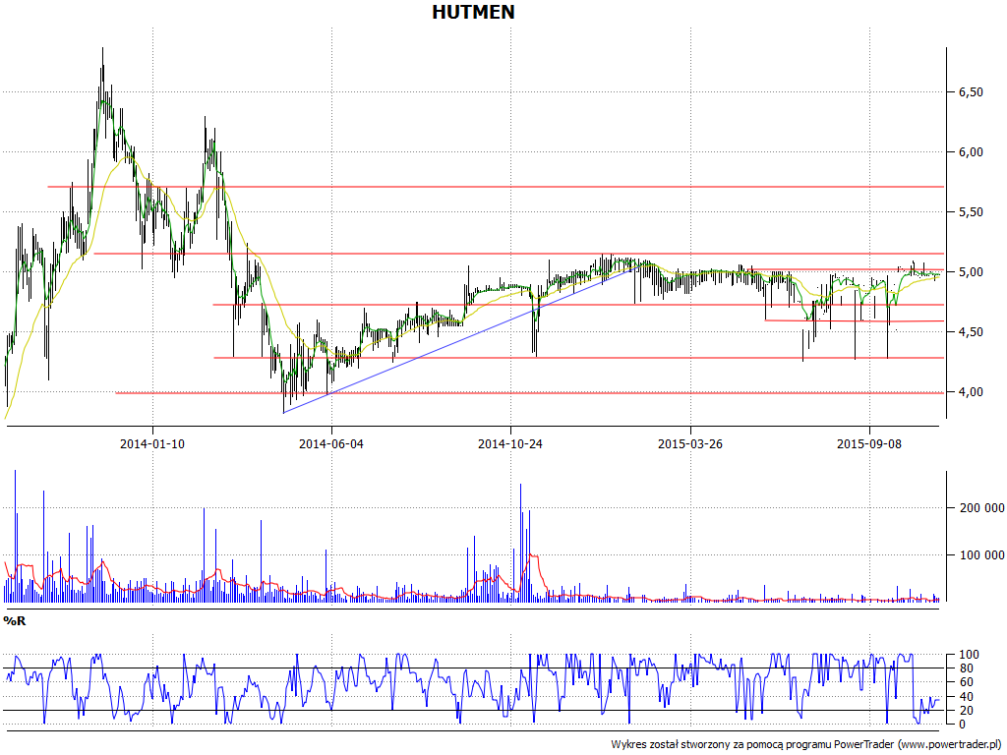Click the tallest volume bar in late 2014
Viewport: 1007px width, 755px height.
tap(521, 543)
